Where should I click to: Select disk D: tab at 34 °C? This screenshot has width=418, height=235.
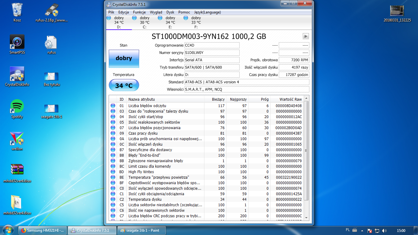[119, 22]
